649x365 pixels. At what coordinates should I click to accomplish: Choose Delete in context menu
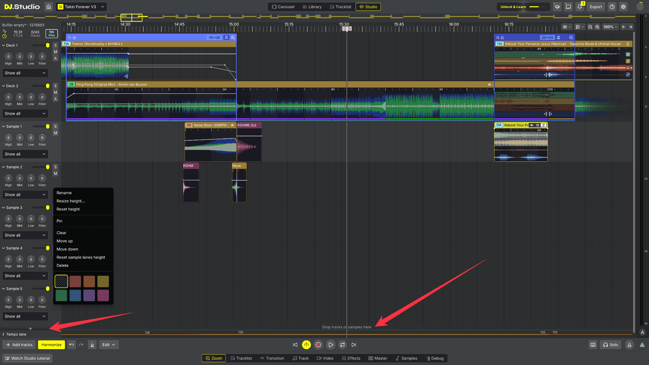(62, 266)
